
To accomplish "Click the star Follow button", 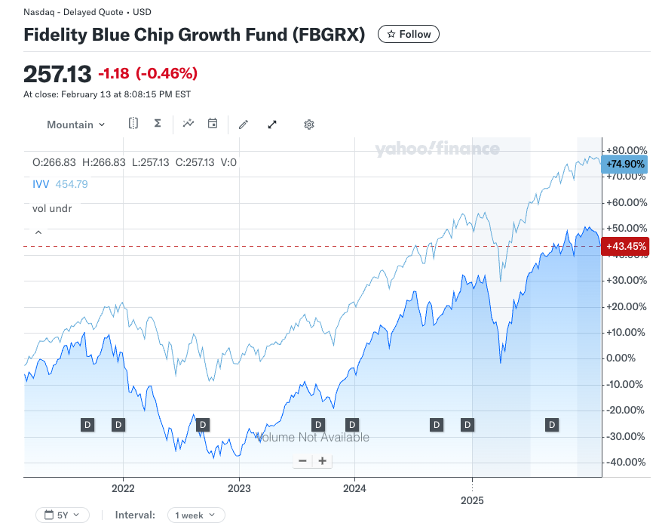I will [409, 34].
